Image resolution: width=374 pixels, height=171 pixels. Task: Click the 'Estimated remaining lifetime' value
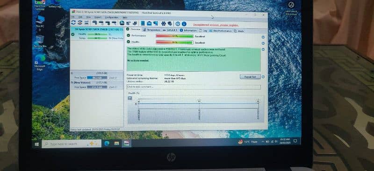(175, 78)
